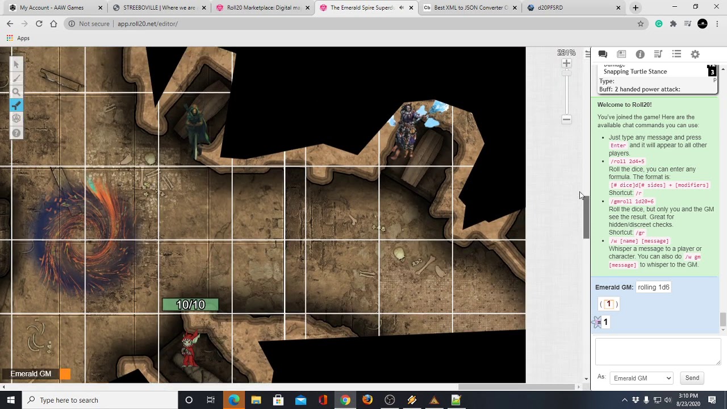Open the media control toolbar icon
This screenshot has height=409, width=727.
pos(687,23)
